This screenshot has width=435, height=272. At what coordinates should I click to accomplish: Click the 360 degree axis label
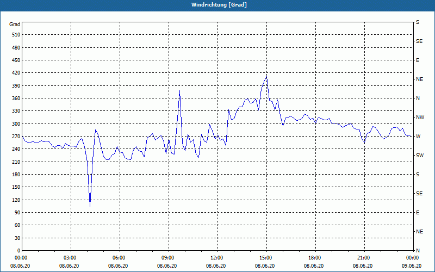click(16, 98)
